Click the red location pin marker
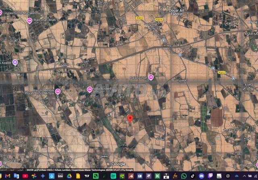The image size is (258, 180). pyautogui.click(x=130, y=118)
